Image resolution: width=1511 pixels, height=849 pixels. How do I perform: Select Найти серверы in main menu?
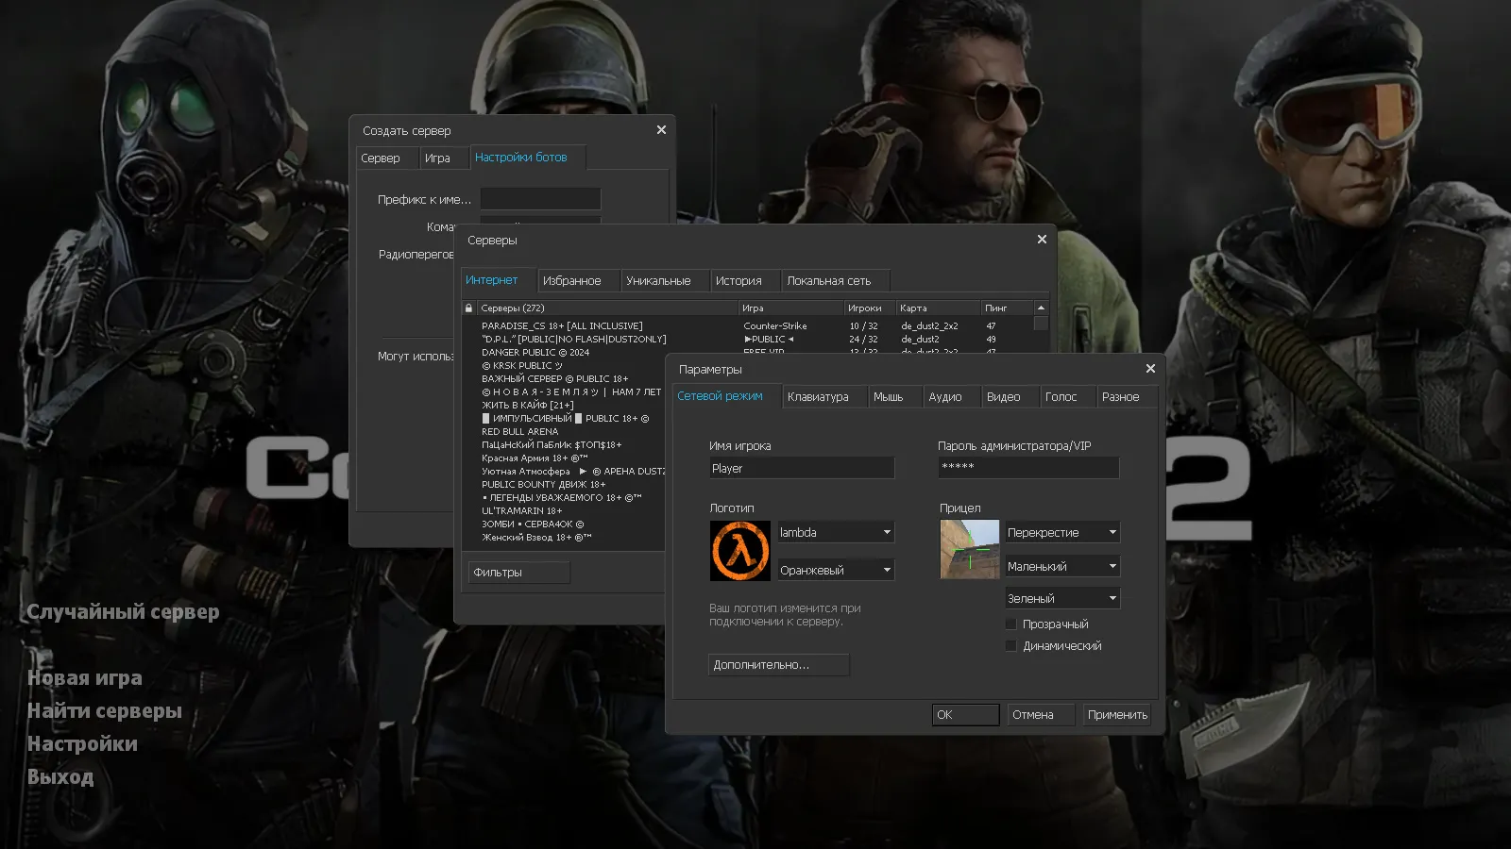point(105,711)
